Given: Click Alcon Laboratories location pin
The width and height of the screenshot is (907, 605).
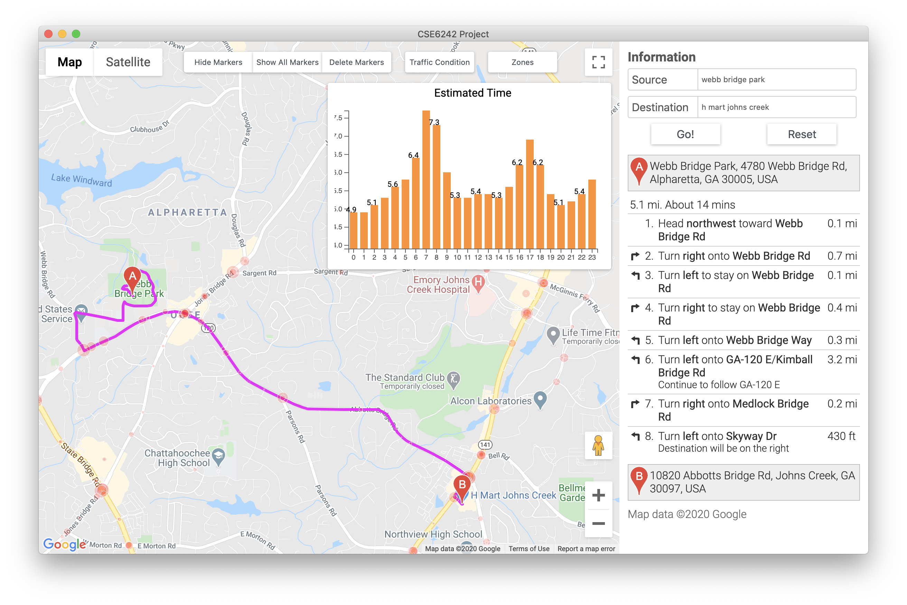Looking at the screenshot, I should tap(540, 399).
